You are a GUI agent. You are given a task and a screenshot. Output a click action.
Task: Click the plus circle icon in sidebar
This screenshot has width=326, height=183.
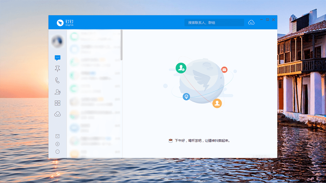(58, 144)
